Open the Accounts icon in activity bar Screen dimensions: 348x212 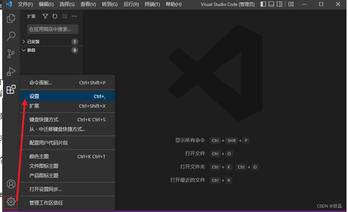[x=11, y=184]
